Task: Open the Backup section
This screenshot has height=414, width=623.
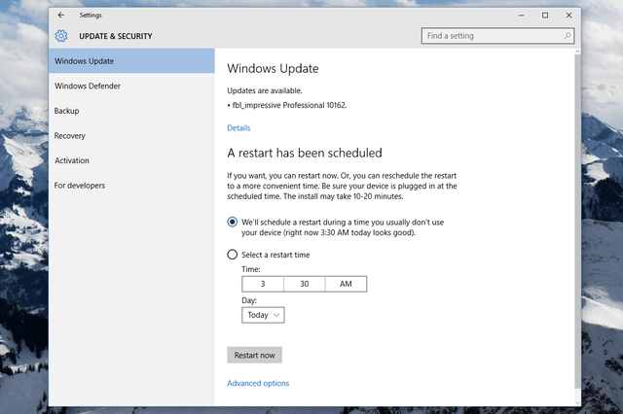Action: (x=131, y=111)
